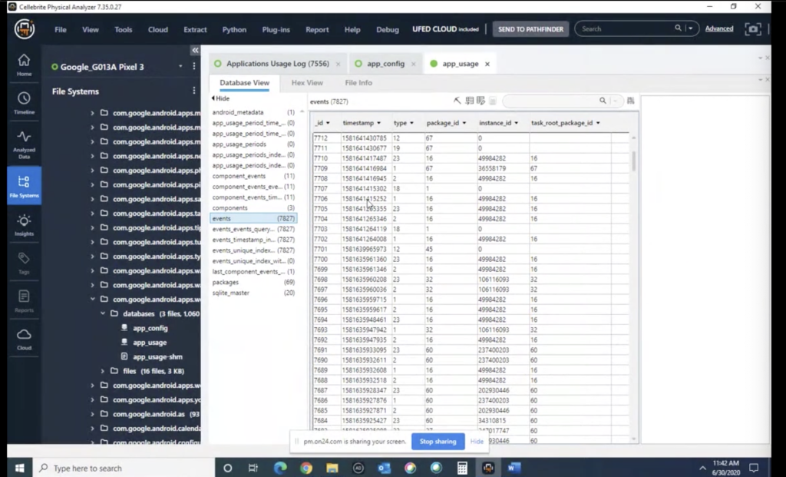
Task: Click the second table-export icon in events toolbar
Action: point(481,101)
